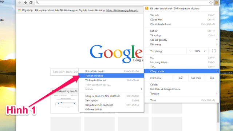Expand Dấu trang submenu
The image size is (233, 131).
[181, 44]
